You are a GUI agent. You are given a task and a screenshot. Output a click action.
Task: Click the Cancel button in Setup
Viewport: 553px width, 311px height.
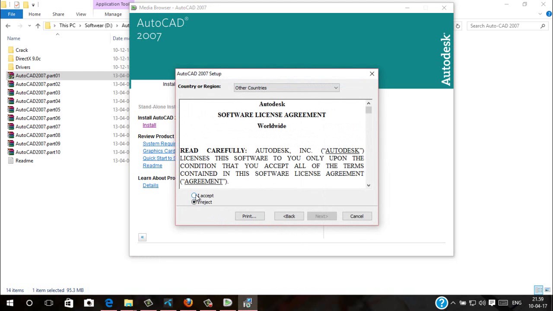click(x=357, y=216)
